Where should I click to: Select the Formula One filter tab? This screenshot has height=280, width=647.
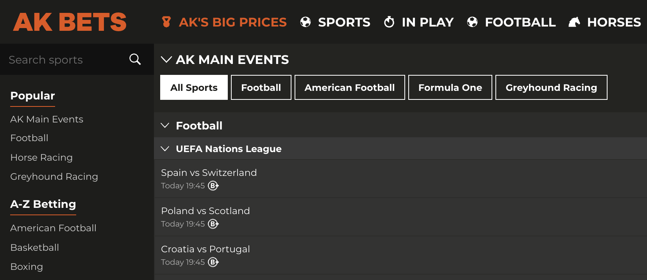point(450,87)
